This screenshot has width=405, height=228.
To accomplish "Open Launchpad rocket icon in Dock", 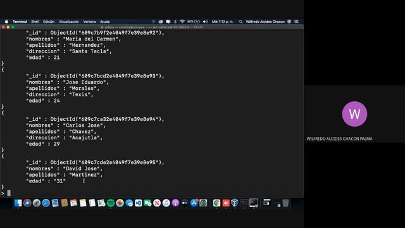I will pyautogui.click(x=37, y=203).
